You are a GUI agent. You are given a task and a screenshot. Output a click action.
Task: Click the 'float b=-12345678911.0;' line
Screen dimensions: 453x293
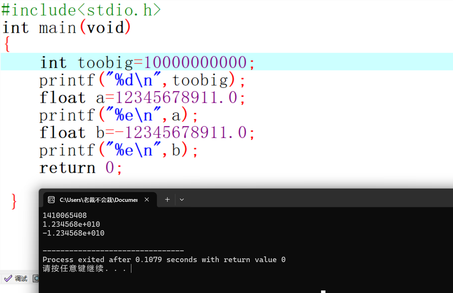point(147,132)
